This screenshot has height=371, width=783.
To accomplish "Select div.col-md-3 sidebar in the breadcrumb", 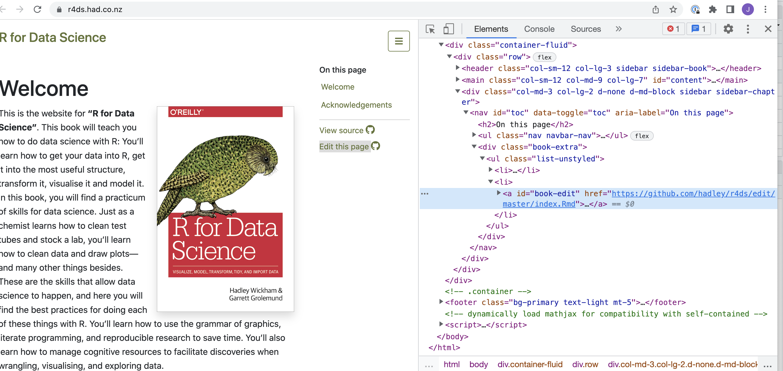I will pos(682,364).
